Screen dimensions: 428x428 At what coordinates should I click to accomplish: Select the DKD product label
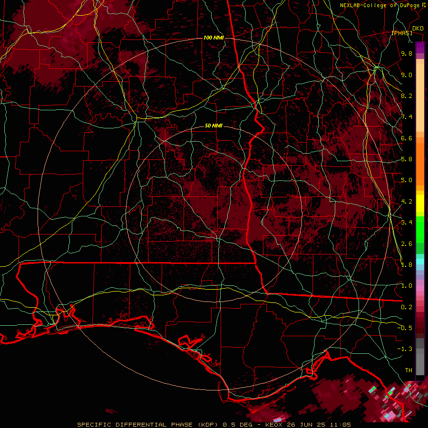click(418, 29)
